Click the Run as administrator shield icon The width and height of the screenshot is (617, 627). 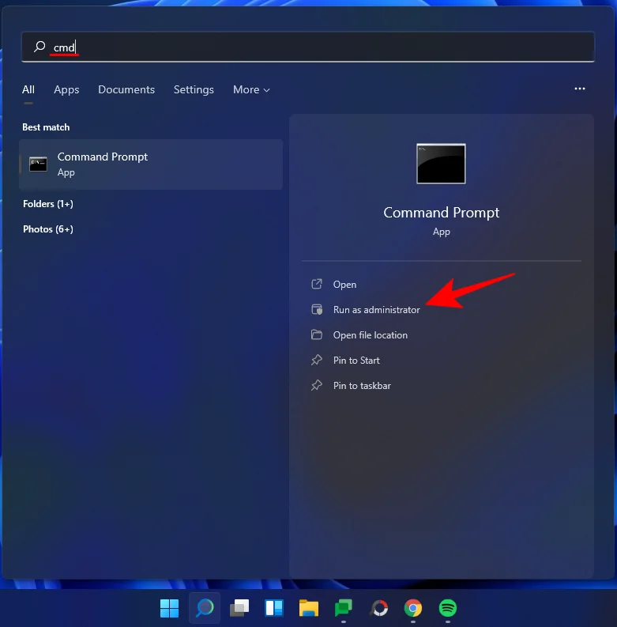[317, 309]
